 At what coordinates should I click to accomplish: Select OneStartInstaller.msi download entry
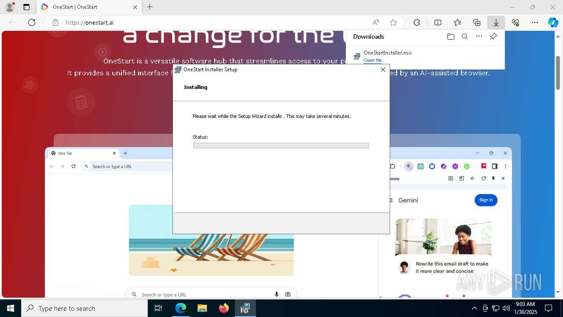[x=425, y=56]
